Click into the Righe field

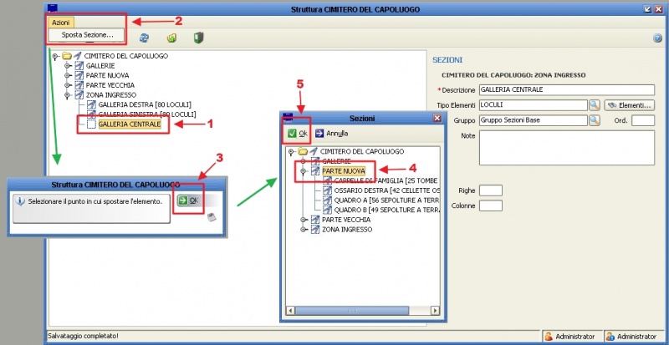[x=491, y=190]
